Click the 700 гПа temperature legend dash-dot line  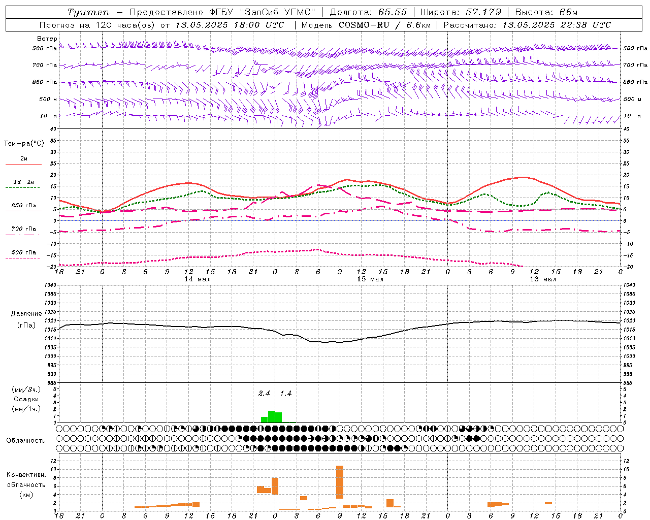click(23, 235)
